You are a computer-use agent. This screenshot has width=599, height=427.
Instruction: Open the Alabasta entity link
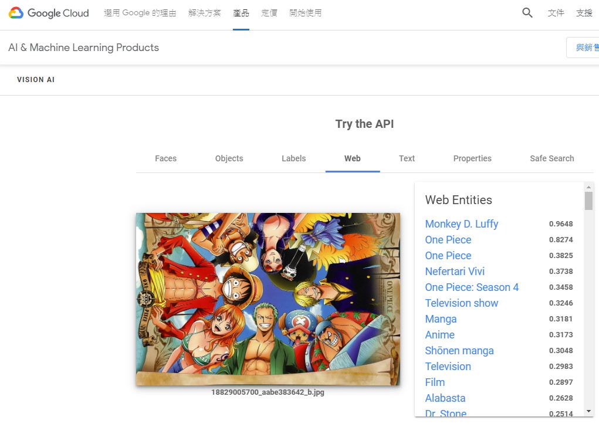pyautogui.click(x=445, y=398)
